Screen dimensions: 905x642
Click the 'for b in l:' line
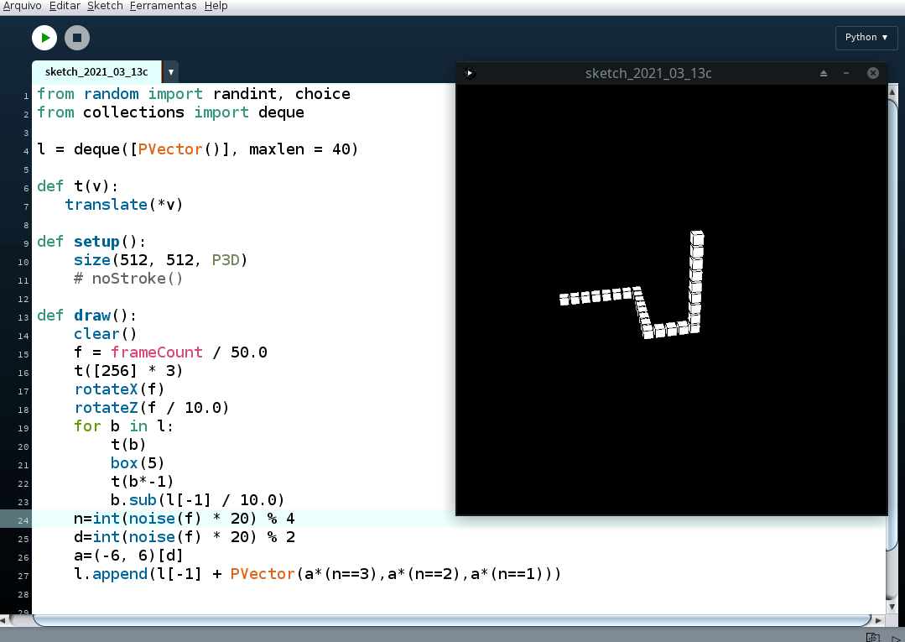click(x=123, y=426)
